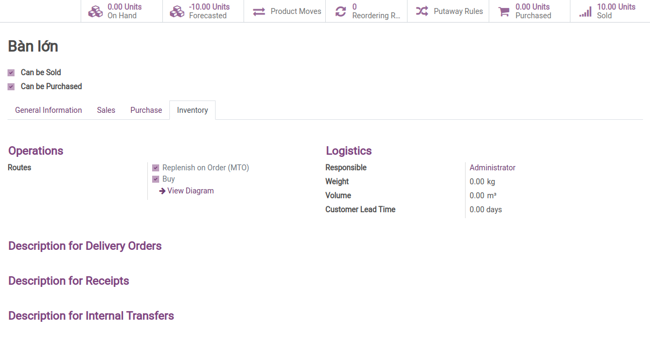Switch to the Purchase tab
Viewport: 650px width, 353px height.
pos(146,110)
